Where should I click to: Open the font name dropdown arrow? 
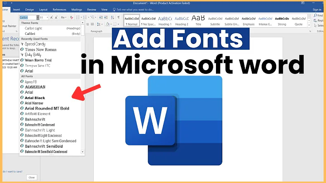click(38, 18)
